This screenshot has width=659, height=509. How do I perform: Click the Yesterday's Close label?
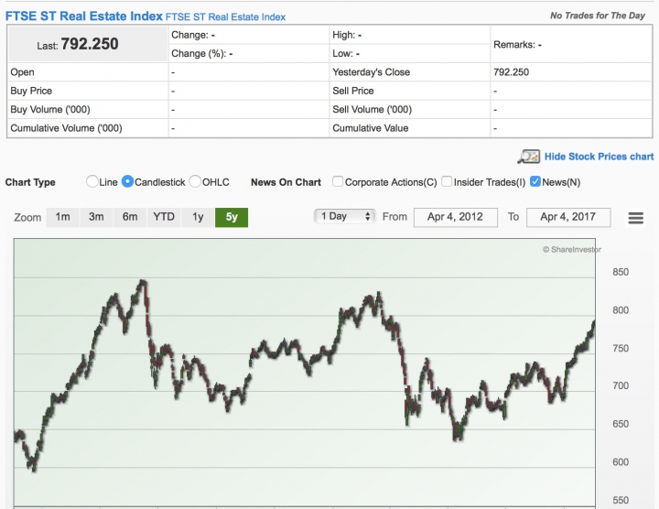(x=371, y=72)
